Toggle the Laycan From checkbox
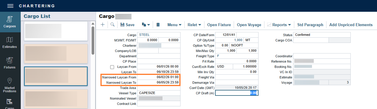Viewport: 377px width, 109px height. click(x=112, y=67)
